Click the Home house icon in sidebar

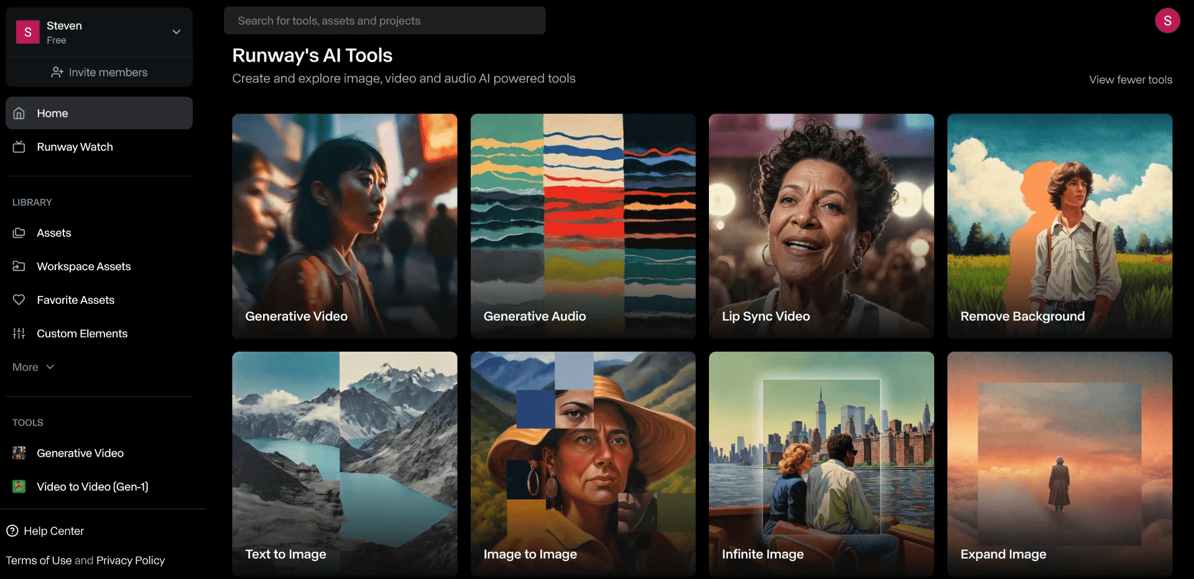pos(19,113)
